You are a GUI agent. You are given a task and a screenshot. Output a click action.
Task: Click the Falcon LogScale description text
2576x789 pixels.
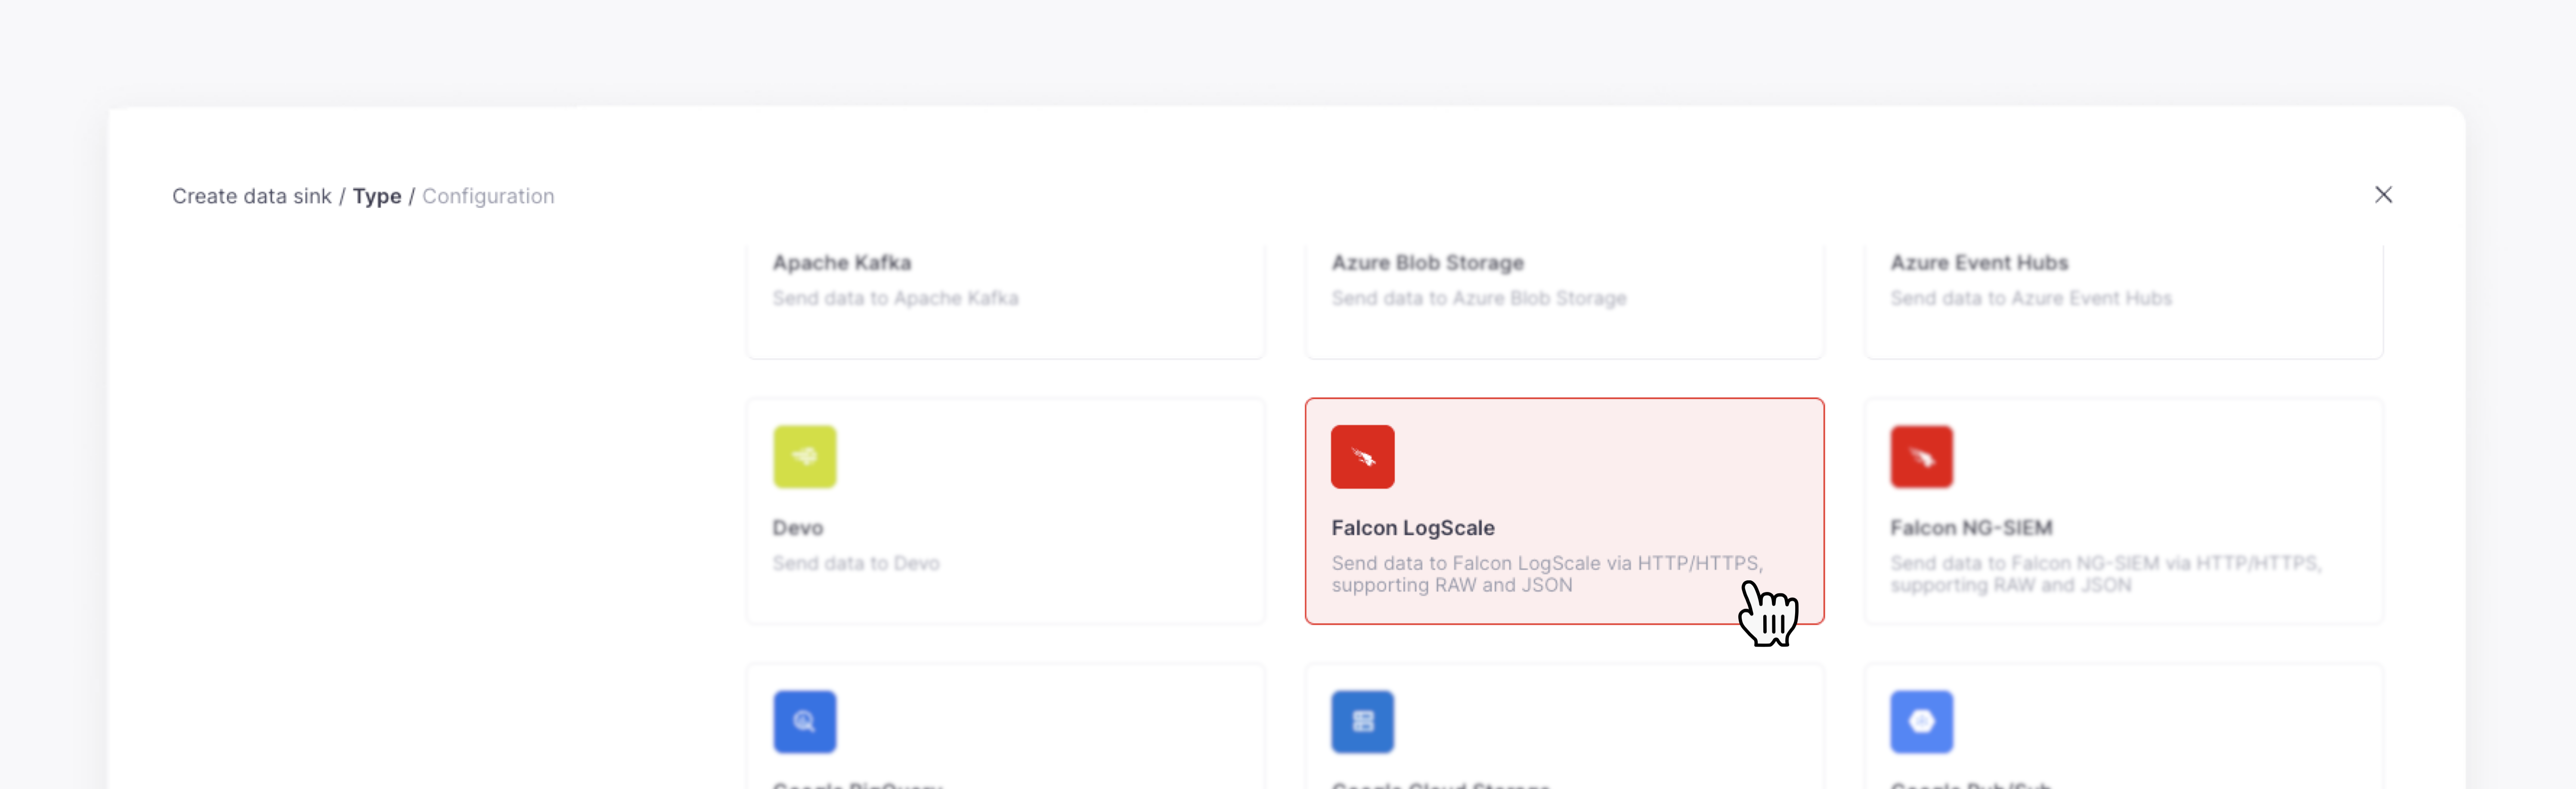[1545, 574]
